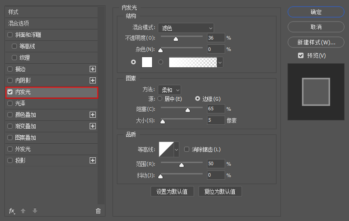Check the 消除锯齿 anti-alias checkbox
349x221 pixels.
click(x=186, y=149)
